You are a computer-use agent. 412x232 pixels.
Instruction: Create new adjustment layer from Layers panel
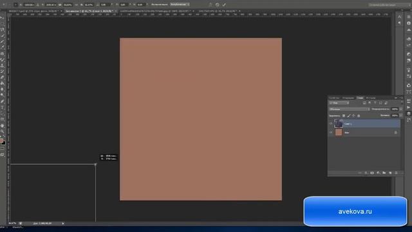378,173
